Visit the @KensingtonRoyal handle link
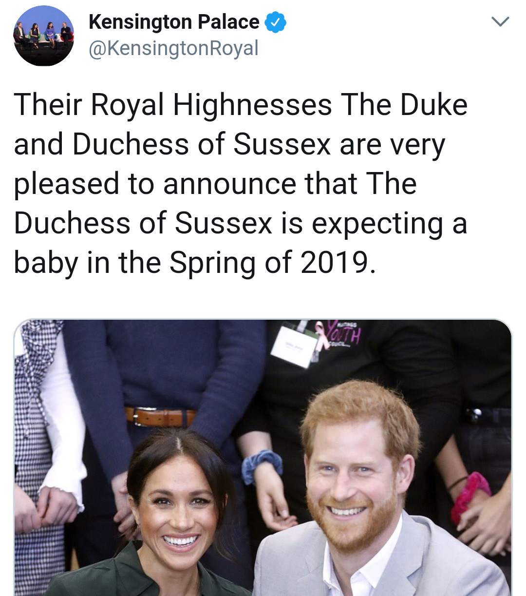526x596 pixels. [173, 49]
